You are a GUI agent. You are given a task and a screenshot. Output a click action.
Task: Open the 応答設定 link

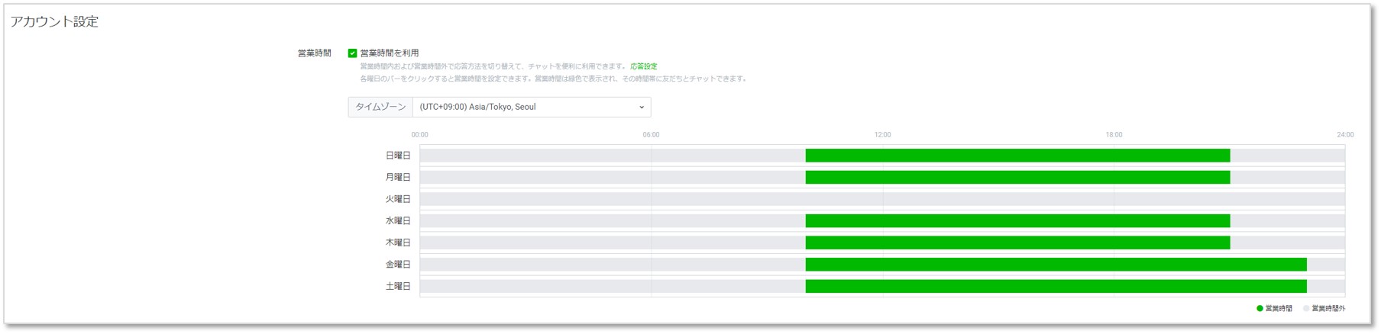pyautogui.click(x=643, y=66)
